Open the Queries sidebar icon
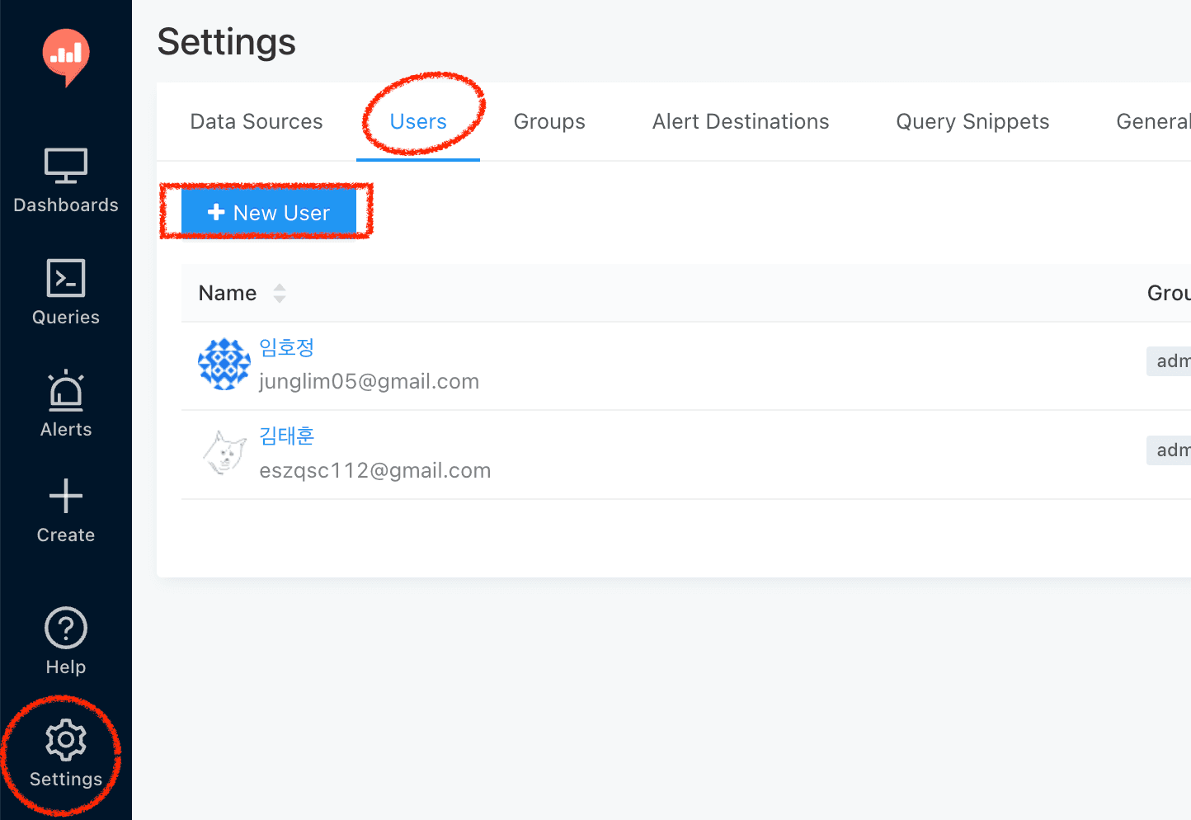Screen dimensions: 1191x820 pyautogui.click(x=65, y=277)
